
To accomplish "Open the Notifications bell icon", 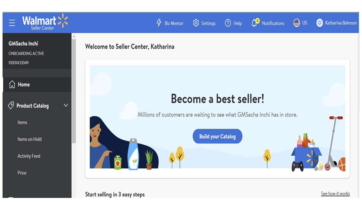I will [x=255, y=23].
